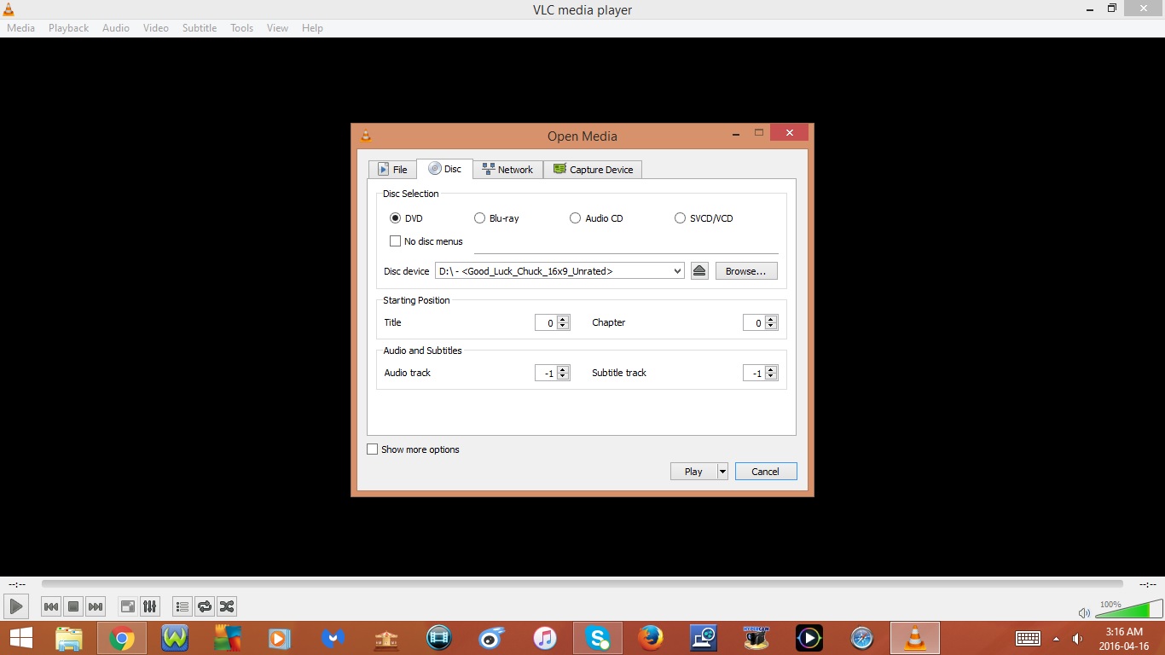Open Google Chrome from taskbar
Screen dimensions: 1165x655
pyautogui.click(x=122, y=638)
